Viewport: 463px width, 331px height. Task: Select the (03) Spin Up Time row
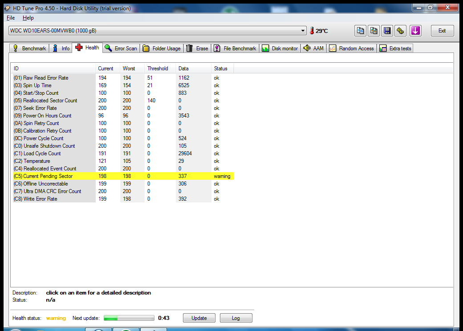coord(123,85)
